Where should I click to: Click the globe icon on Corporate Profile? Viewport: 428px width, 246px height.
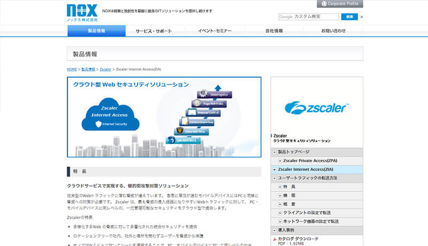pos(324,4)
